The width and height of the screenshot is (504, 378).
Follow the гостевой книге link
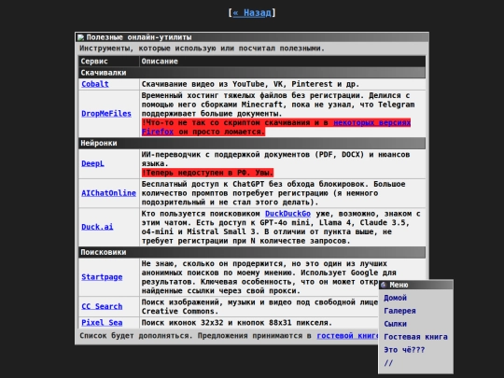click(x=347, y=336)
